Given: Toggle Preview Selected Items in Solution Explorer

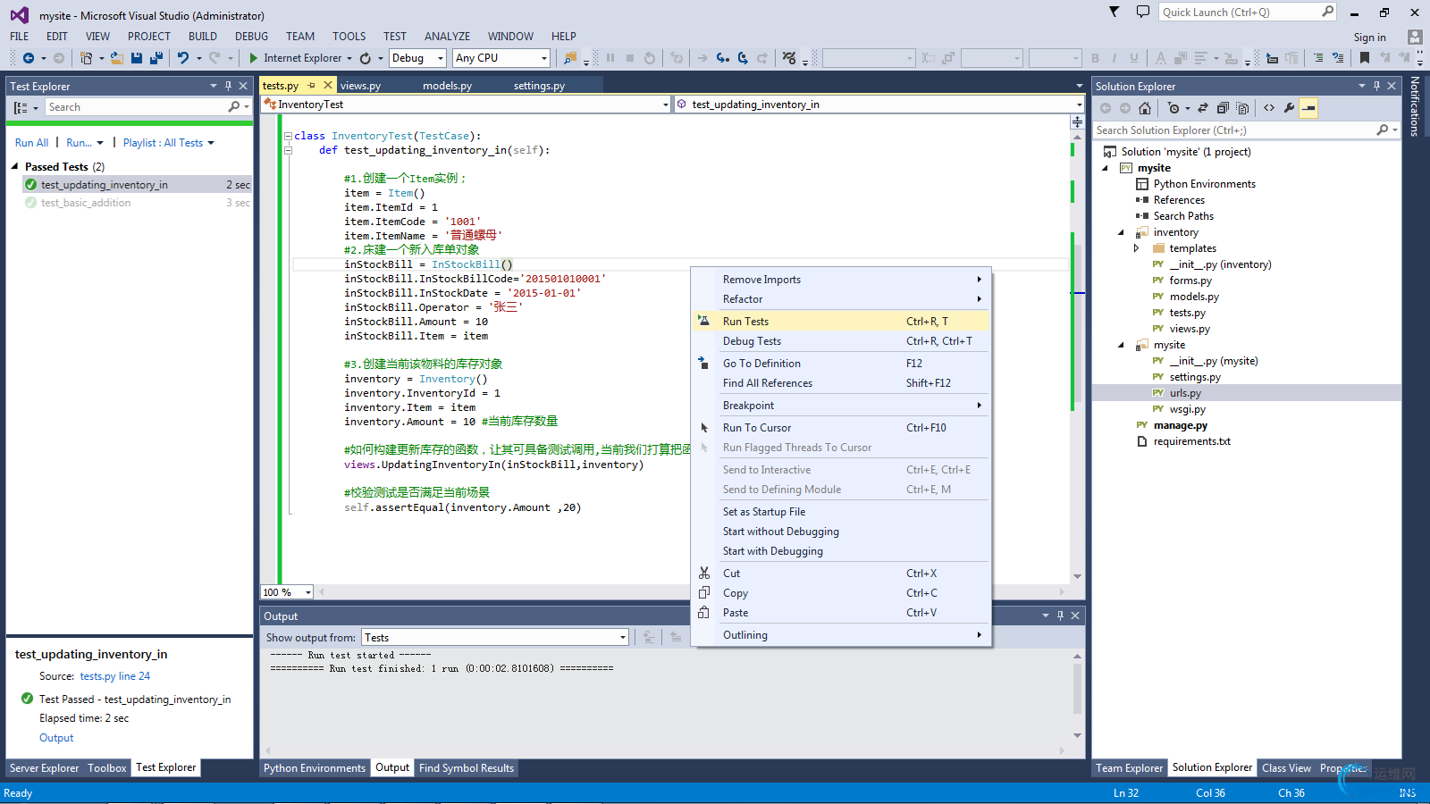Looking at the screenshot, I should pos(1308,108).
